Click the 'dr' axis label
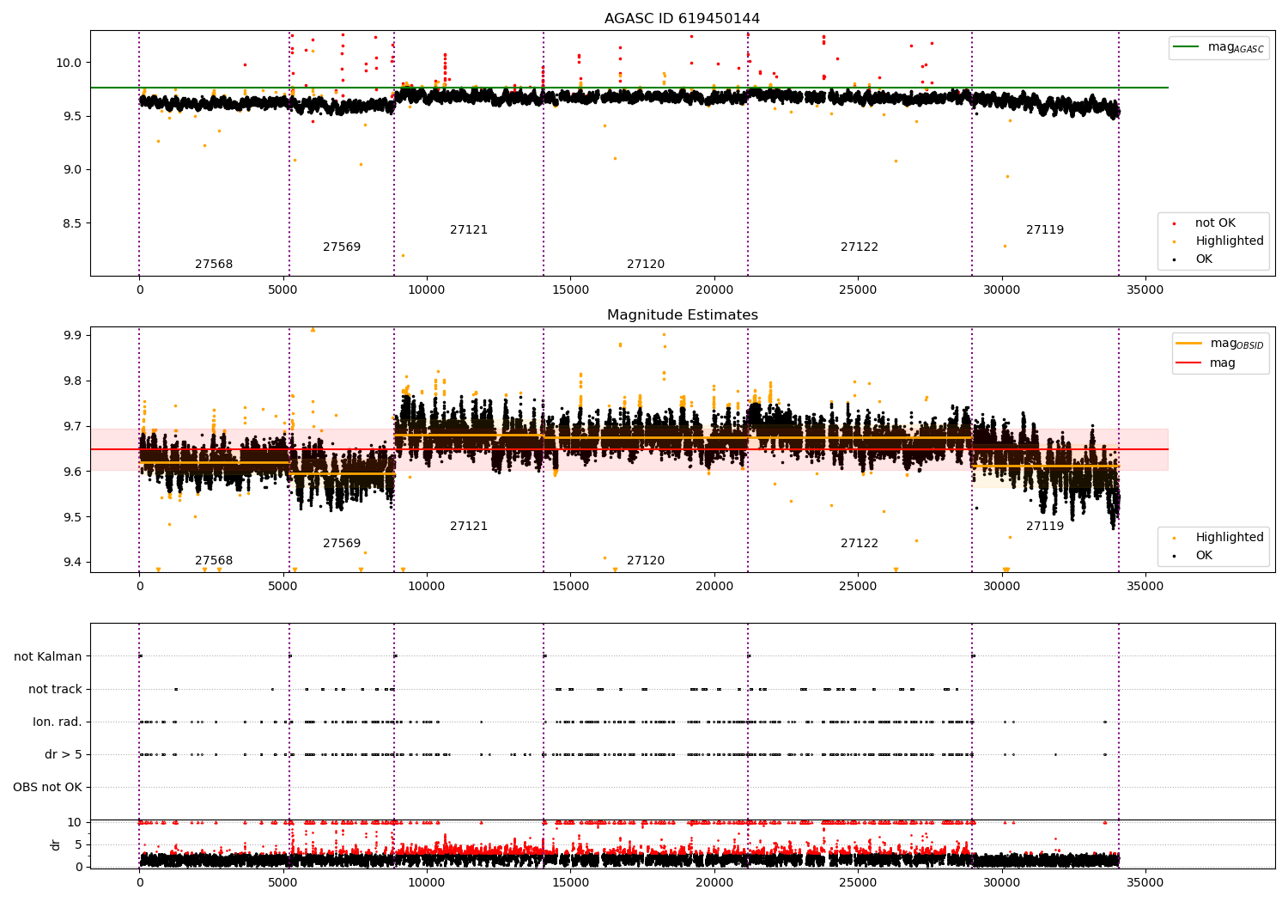The image size is (1288, 902). [56, 844]
